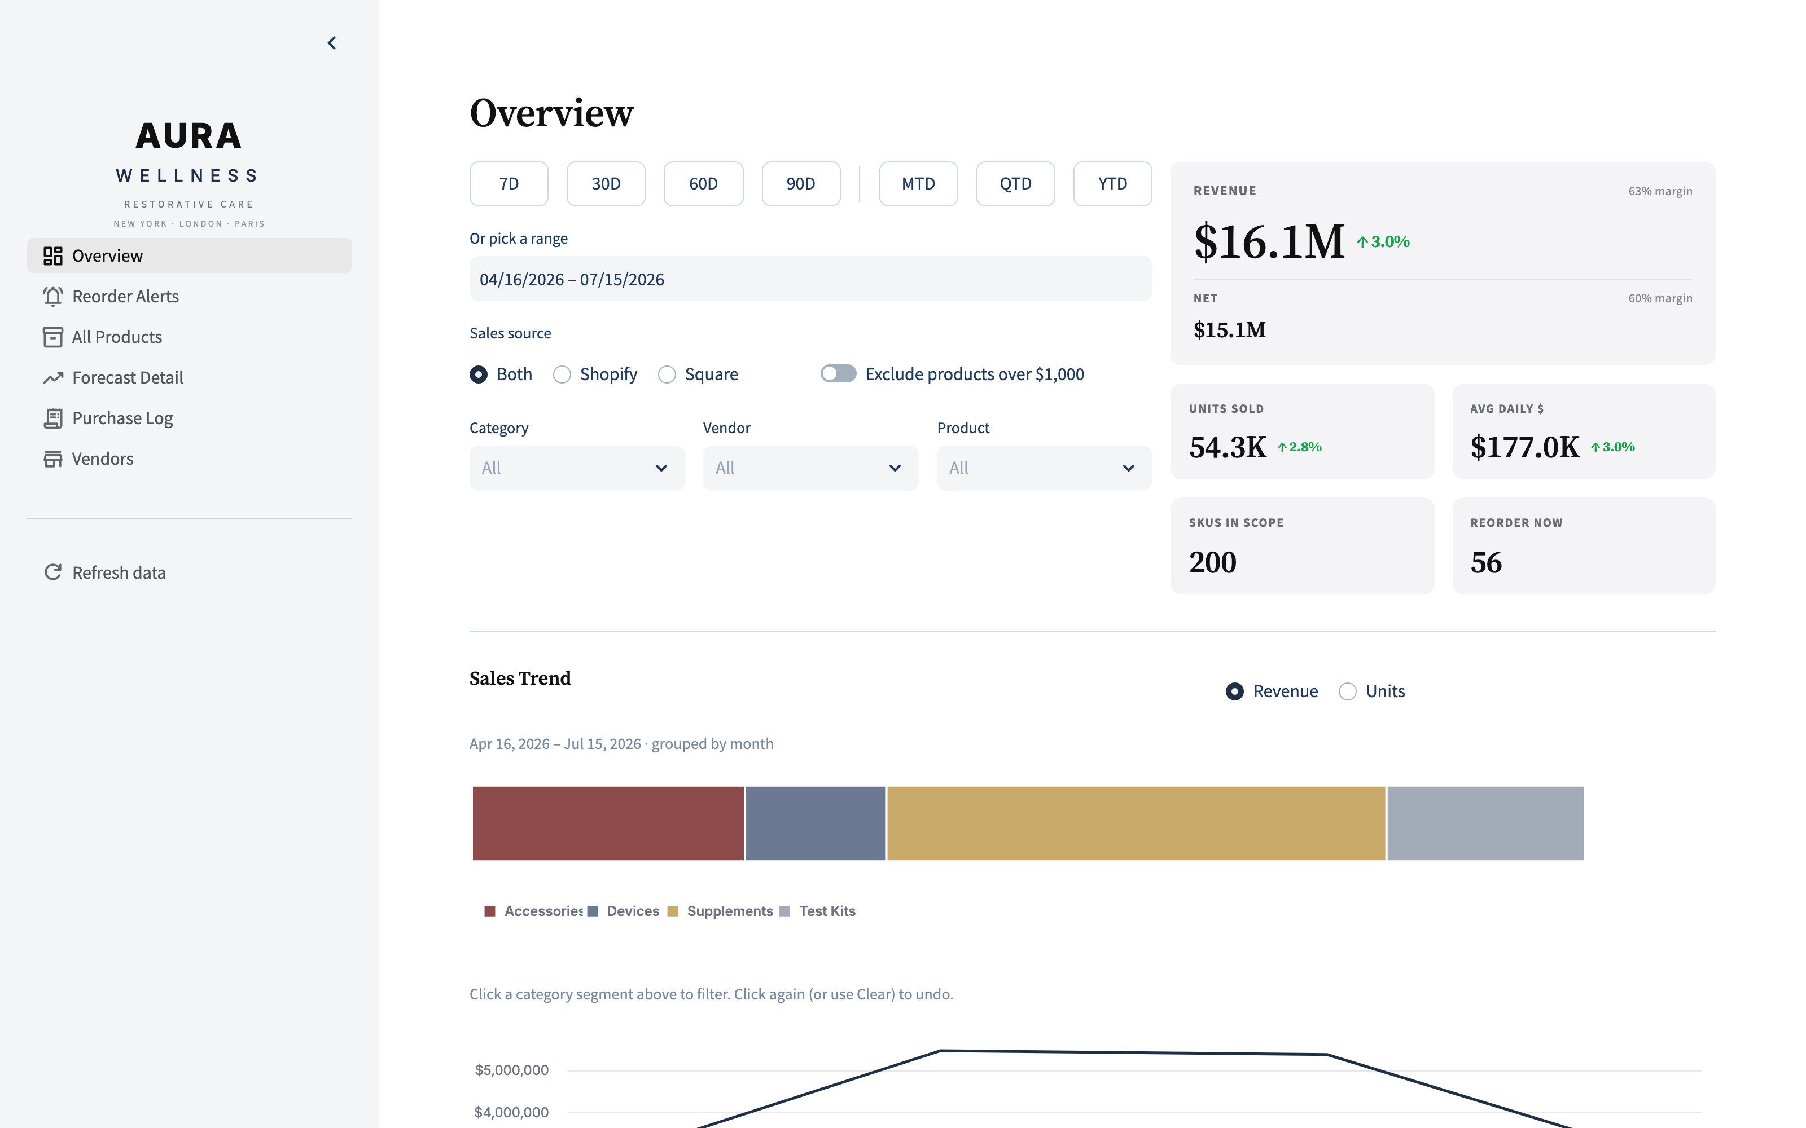Click the date range input field
The image size is (1806, 1128).
pyautogui.click(x=810, y=279)
